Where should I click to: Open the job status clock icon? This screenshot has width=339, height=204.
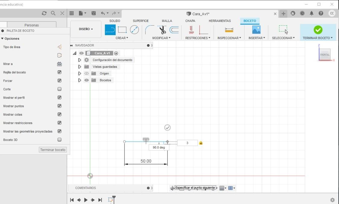click(302, 14)
